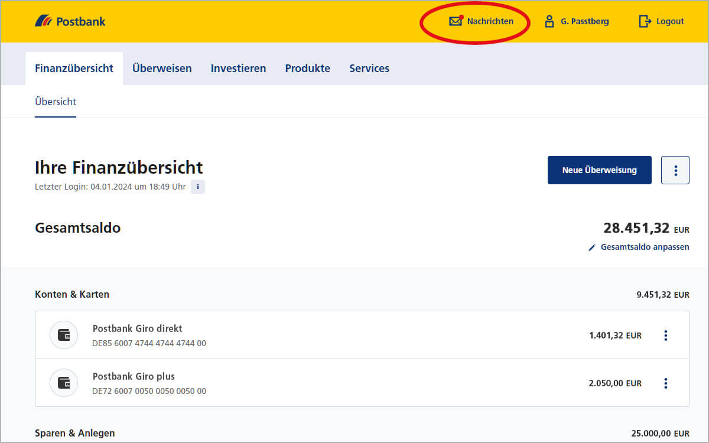The image size is (709, 443).
Task: Go to the Überweisen tab
Action: tap(162, 69)
